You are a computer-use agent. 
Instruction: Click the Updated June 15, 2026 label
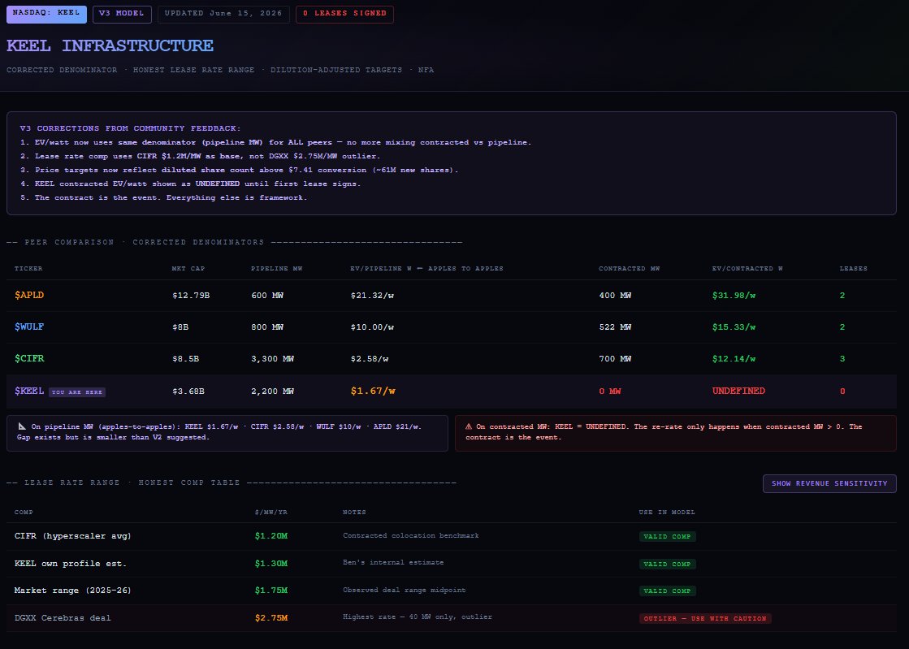223,14
